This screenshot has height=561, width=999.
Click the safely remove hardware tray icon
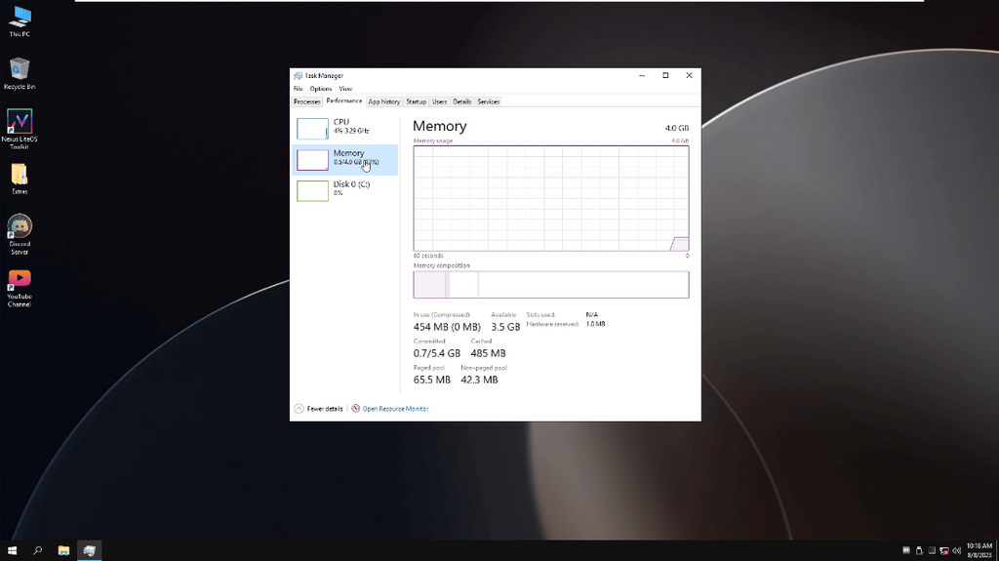click(x=919, y=551)
